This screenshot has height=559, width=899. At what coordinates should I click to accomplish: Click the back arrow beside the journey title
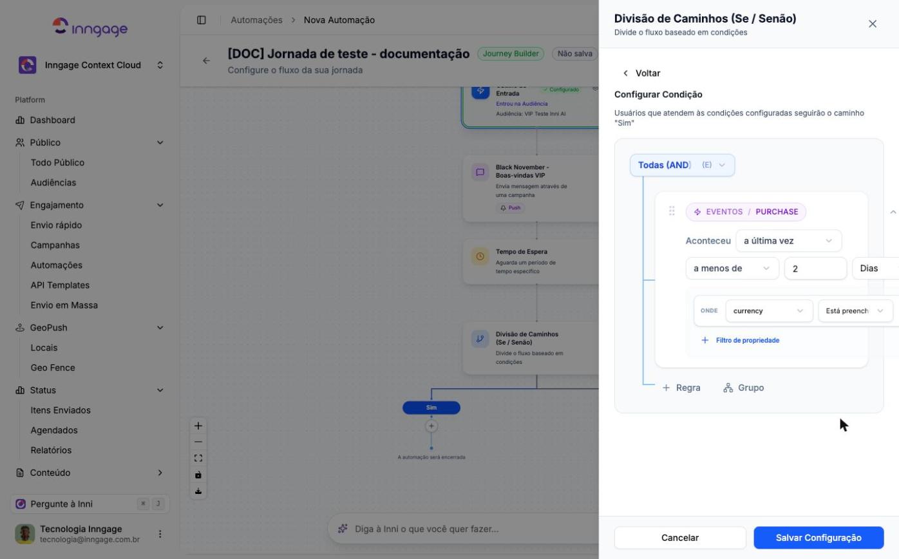206,61
